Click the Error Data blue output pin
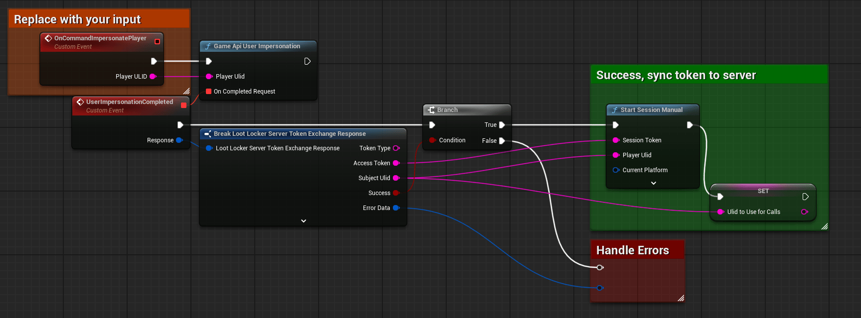Screen dimensions: 861x318 coord(396,208)
